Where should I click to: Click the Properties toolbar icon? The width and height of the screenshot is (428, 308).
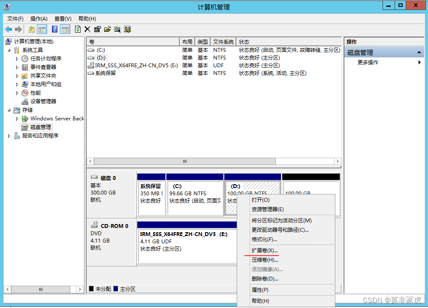tap(97, 29)
